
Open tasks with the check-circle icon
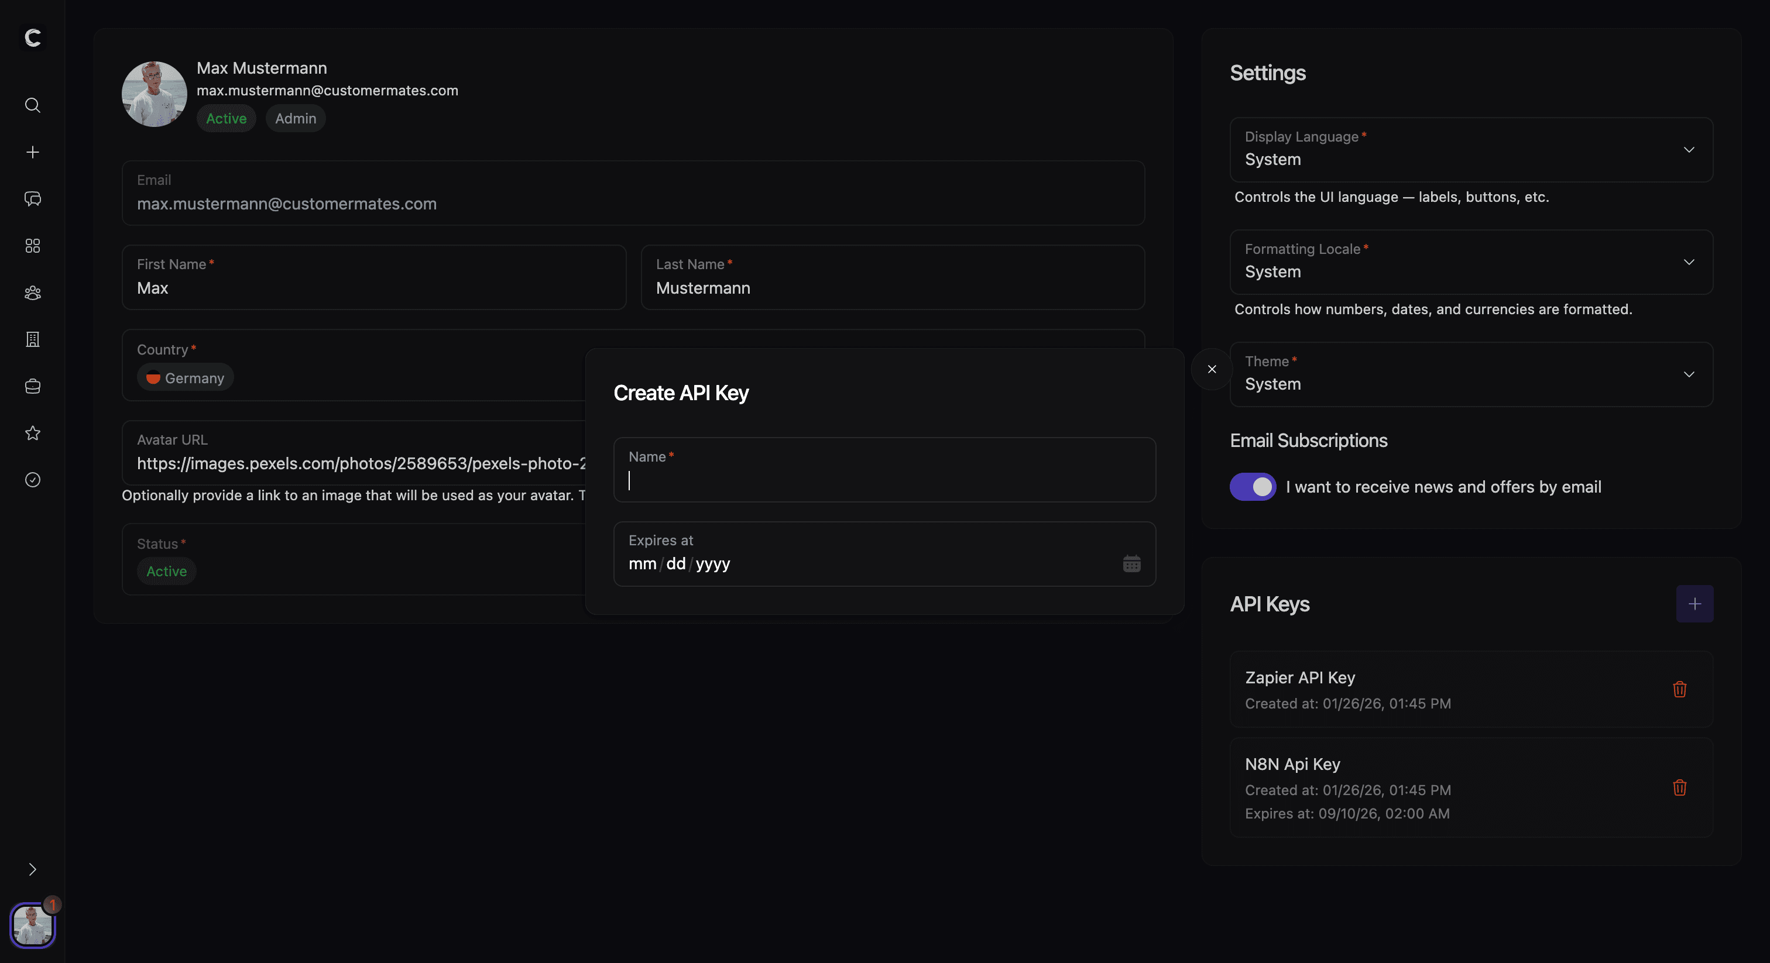tap(32, 479)
